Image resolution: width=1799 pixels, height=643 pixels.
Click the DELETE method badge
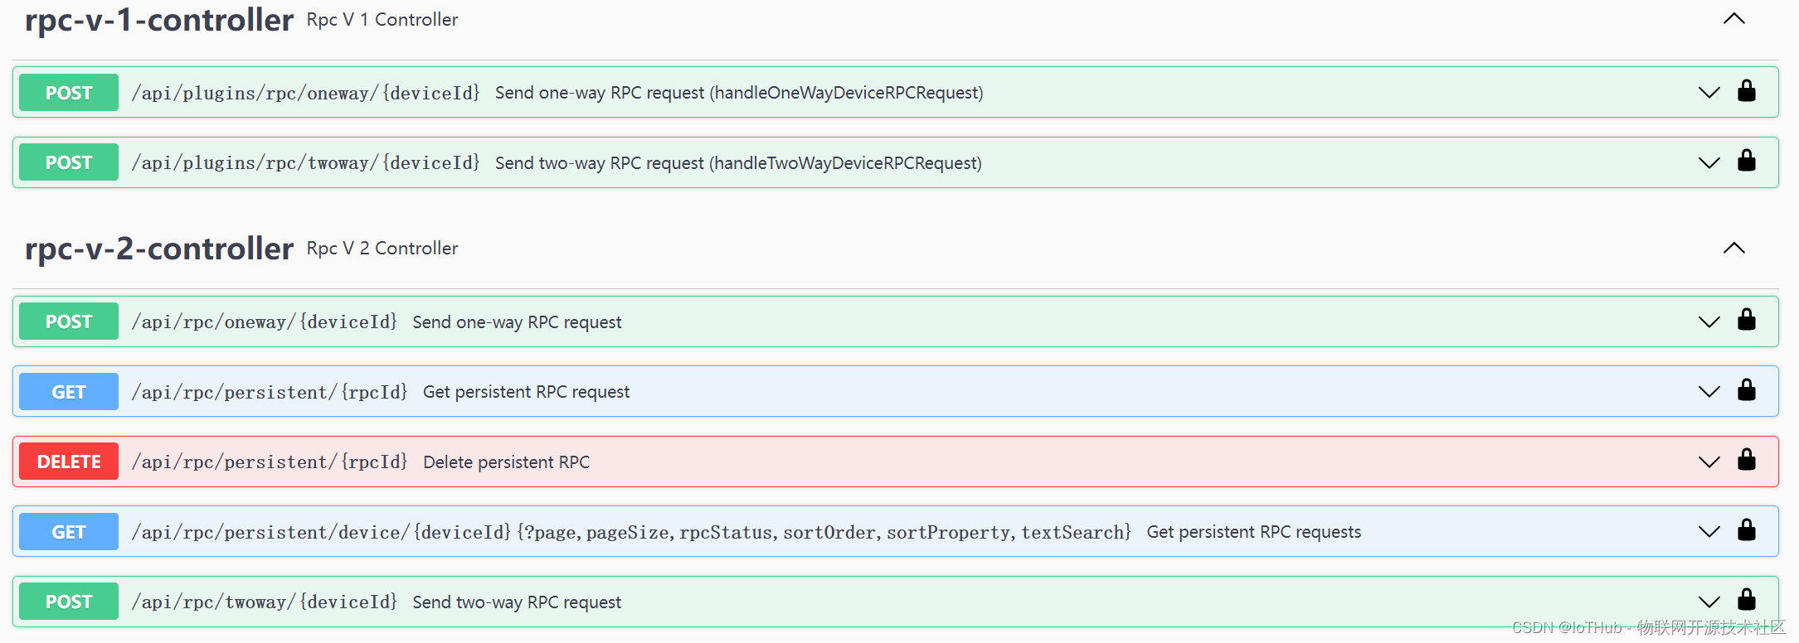point(69,462)
